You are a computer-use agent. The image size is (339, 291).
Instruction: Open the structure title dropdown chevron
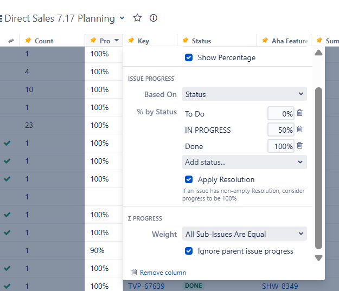[122, 18]
